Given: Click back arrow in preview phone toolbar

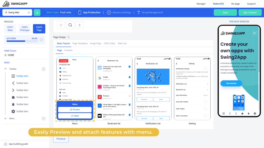Looking at the screenshot, I should pyautogui.click(x=230, y=113).
